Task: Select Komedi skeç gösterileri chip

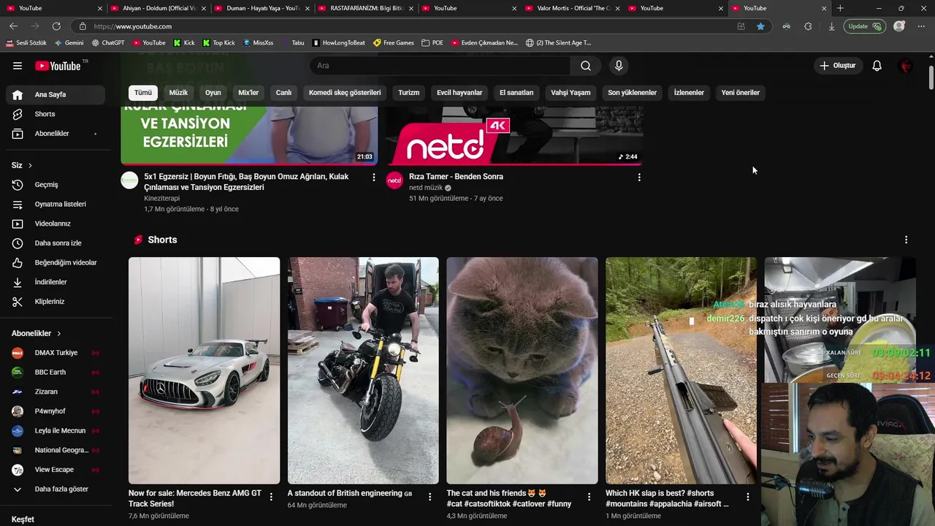Action: point(345,93)
